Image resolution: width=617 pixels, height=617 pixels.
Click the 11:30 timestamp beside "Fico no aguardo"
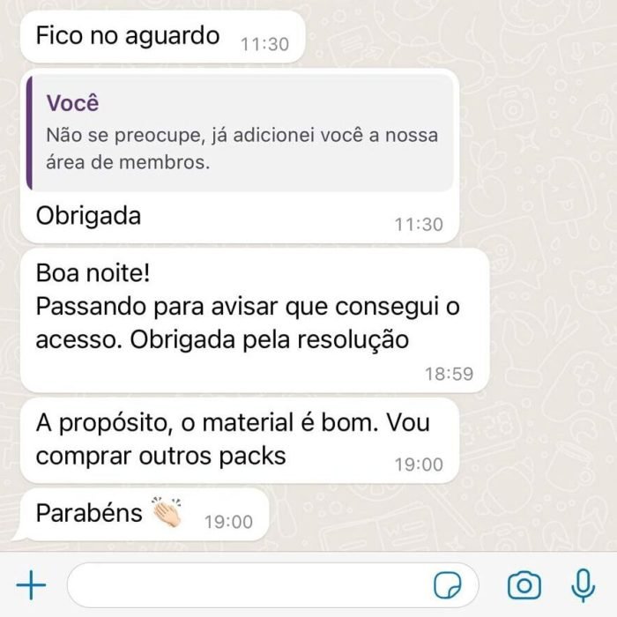264,44
